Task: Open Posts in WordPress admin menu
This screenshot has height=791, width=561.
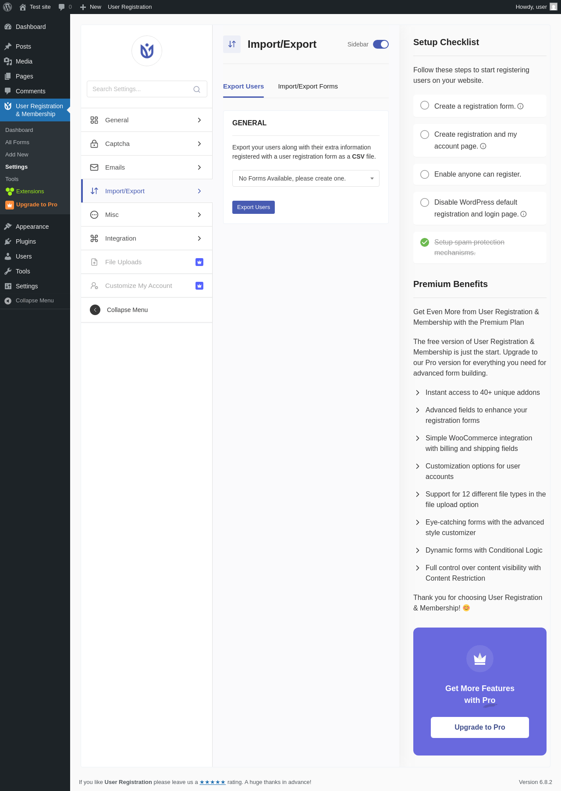Action: [x=35, y=46]
